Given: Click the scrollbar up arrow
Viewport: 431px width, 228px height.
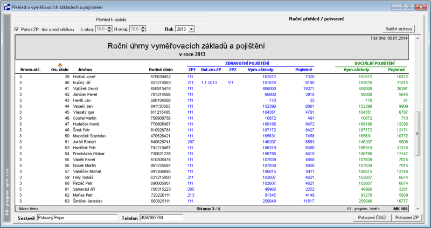Looking at the screenshot, I should point(417,38).
